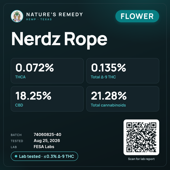Screen dimensions: 170x170
Task: Click the THCA label
Action: tap(20, 77)
